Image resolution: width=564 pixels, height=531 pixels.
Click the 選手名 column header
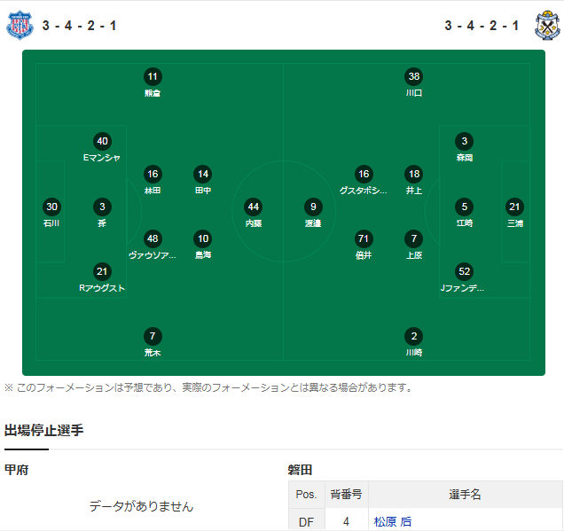[x=465, y=494]
